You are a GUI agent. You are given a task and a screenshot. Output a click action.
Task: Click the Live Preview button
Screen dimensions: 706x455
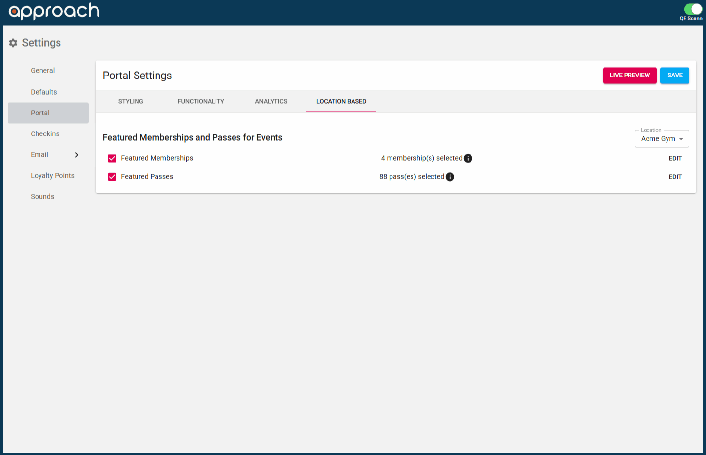629,76
